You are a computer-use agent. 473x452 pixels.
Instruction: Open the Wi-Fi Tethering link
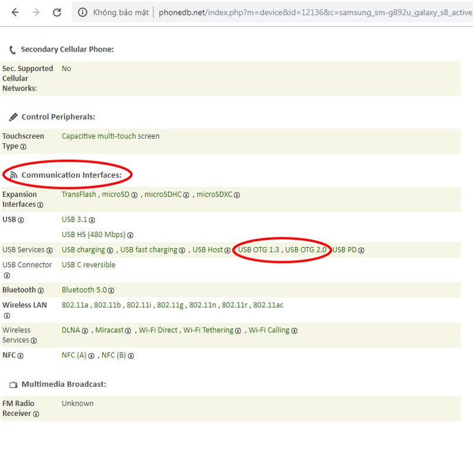208,330
